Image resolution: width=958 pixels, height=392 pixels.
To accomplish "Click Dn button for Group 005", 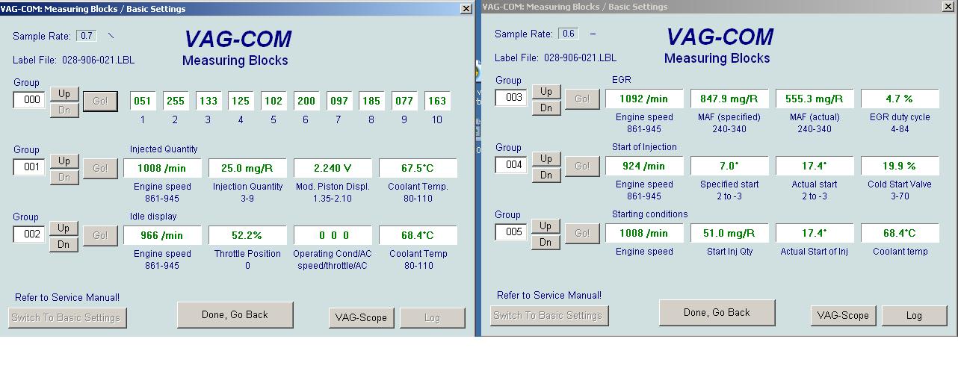I will point(546,242).
